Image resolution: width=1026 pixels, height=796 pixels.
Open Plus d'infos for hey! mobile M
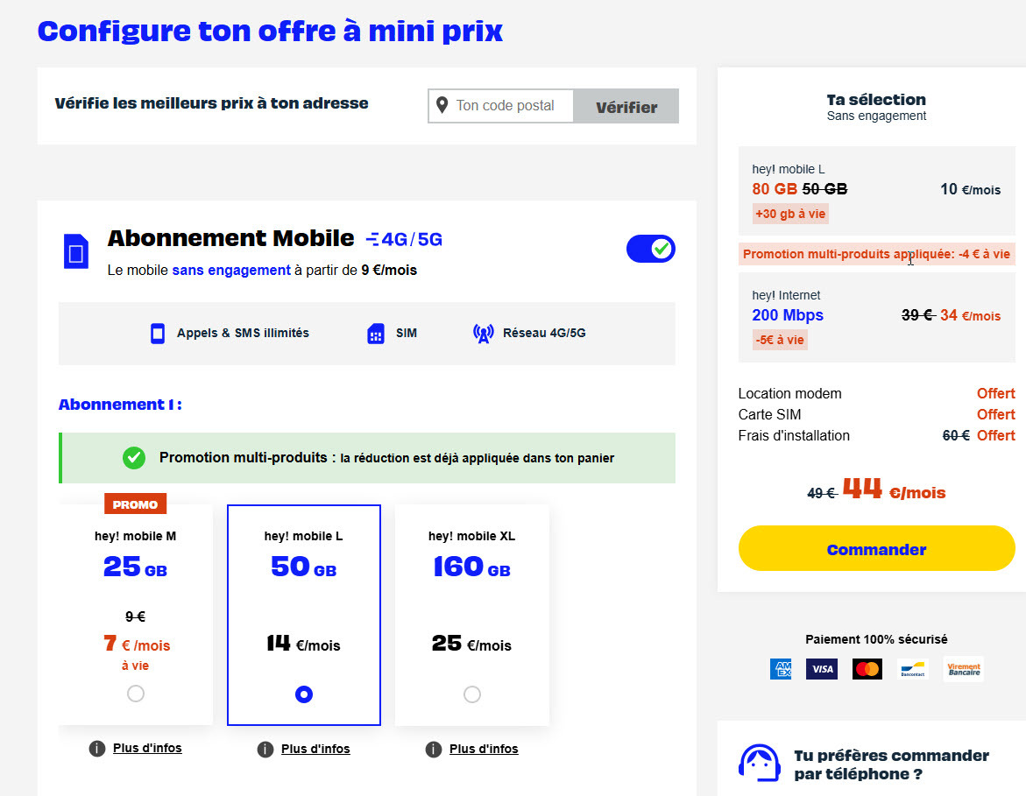point(147,749)
